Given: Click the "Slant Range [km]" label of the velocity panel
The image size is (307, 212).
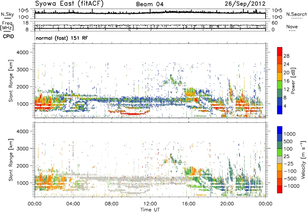Looking at the screenshot, I should click(11, 160).
